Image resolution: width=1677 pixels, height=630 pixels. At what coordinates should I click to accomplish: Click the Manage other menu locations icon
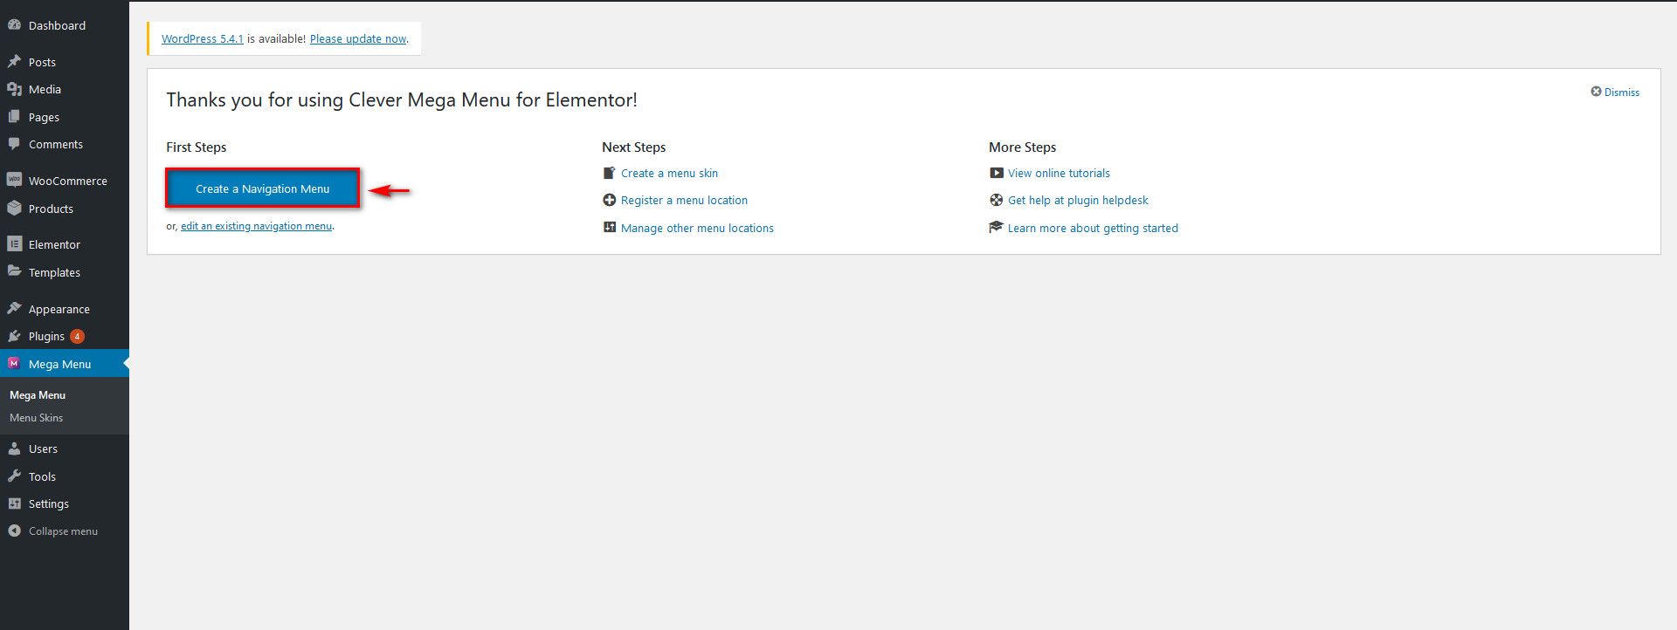tap(610, 228)
